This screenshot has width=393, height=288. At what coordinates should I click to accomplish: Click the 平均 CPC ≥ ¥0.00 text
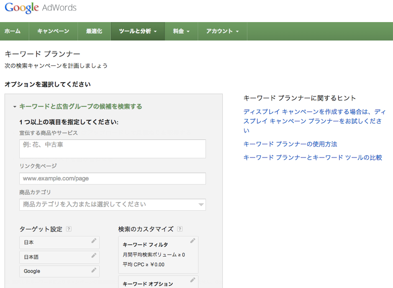pyautogui.click(x=144, y=265)
